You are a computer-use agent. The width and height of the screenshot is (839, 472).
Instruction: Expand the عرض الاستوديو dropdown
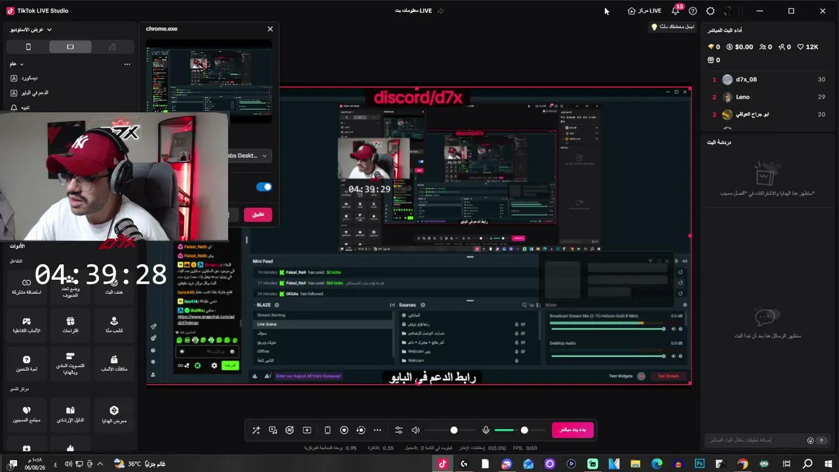pyautogui.click(x=31, y=29)
